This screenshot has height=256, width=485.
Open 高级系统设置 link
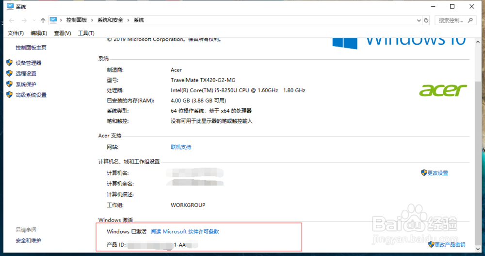[x=31, y=95]
